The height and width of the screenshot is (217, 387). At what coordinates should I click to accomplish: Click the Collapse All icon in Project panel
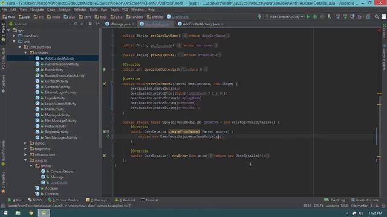pos(82,24)
